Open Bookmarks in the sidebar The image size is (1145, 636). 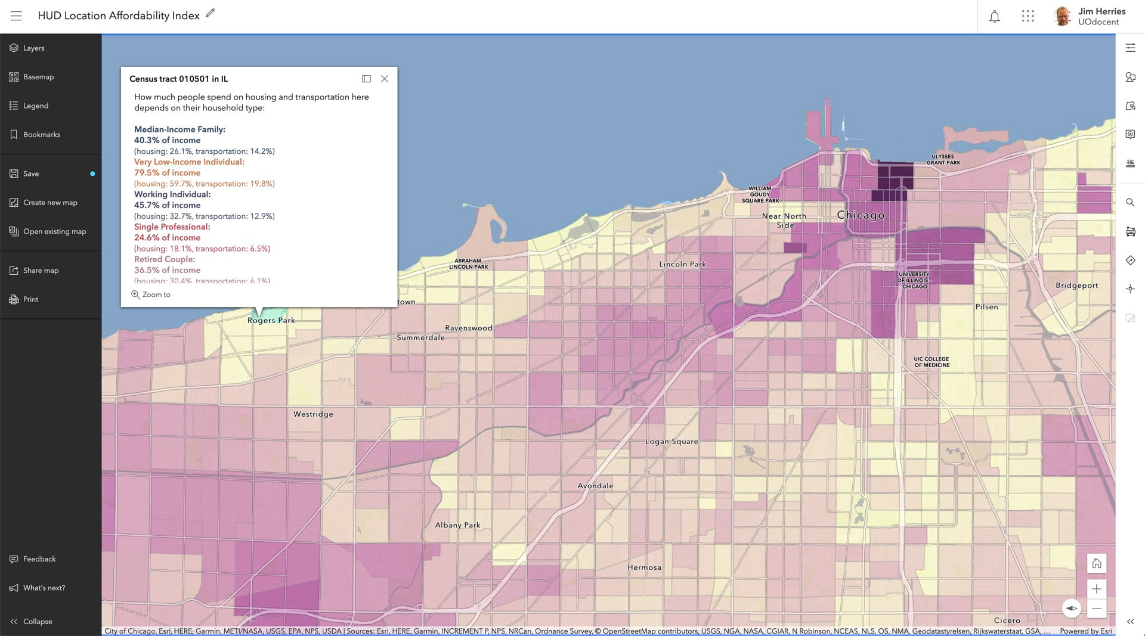point(41,135)
